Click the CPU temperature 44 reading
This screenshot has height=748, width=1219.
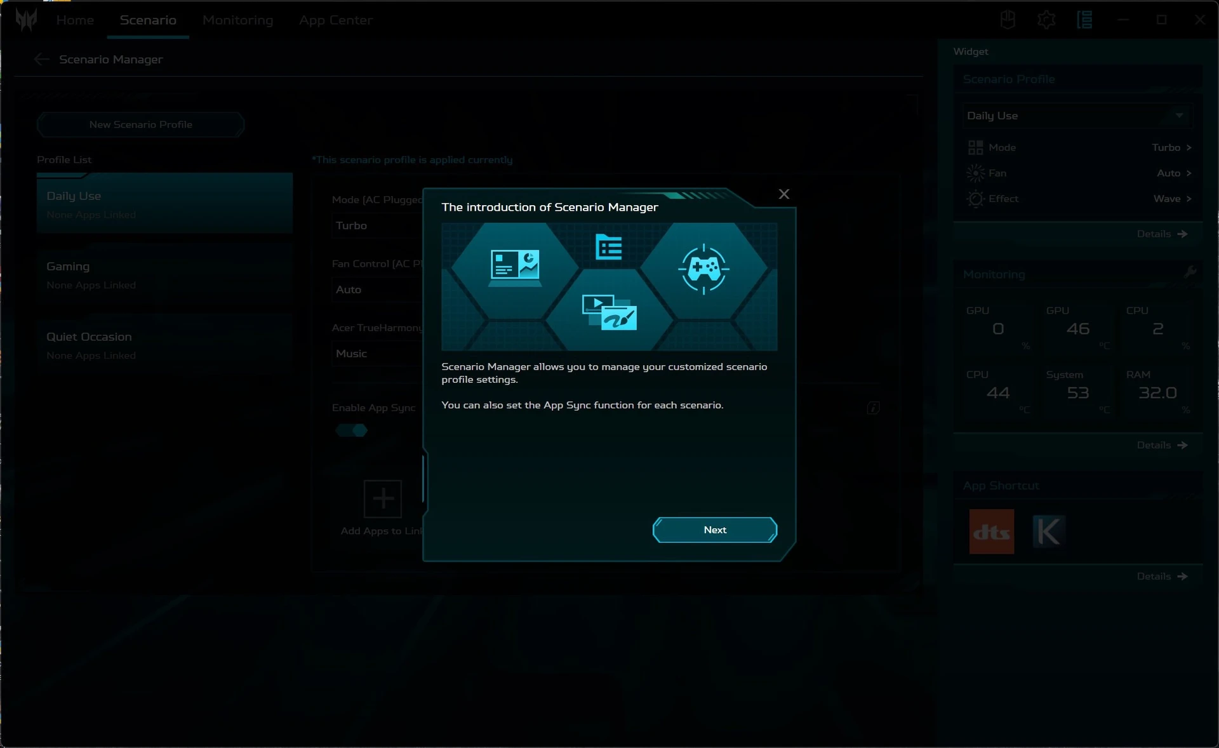[x=997, y=393]
